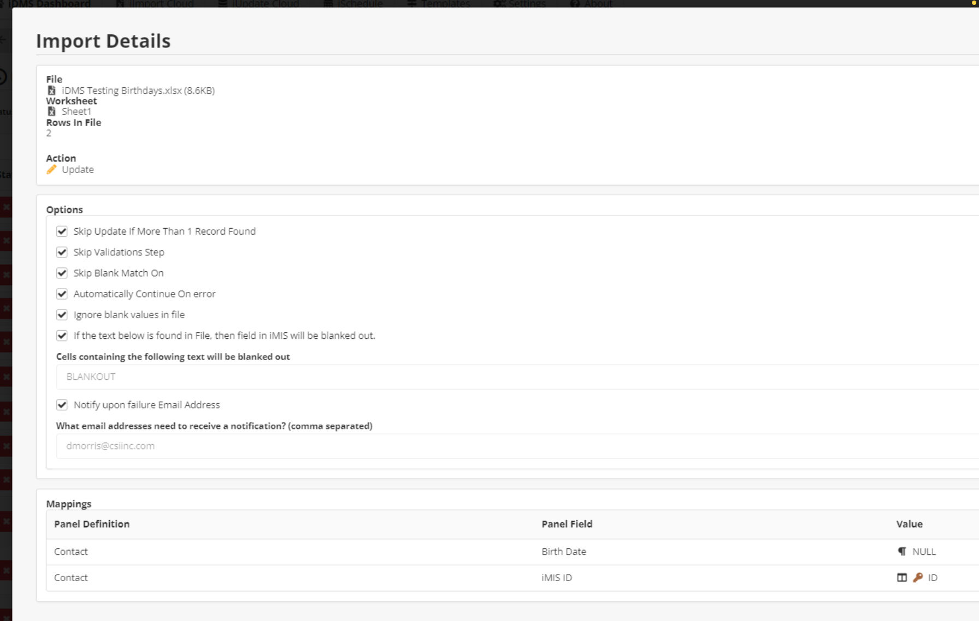Click the Excel icon beside iDMS Testing Birthdays.xlsx
Viewport: 979px width, 621px height.
pos(51,91)
